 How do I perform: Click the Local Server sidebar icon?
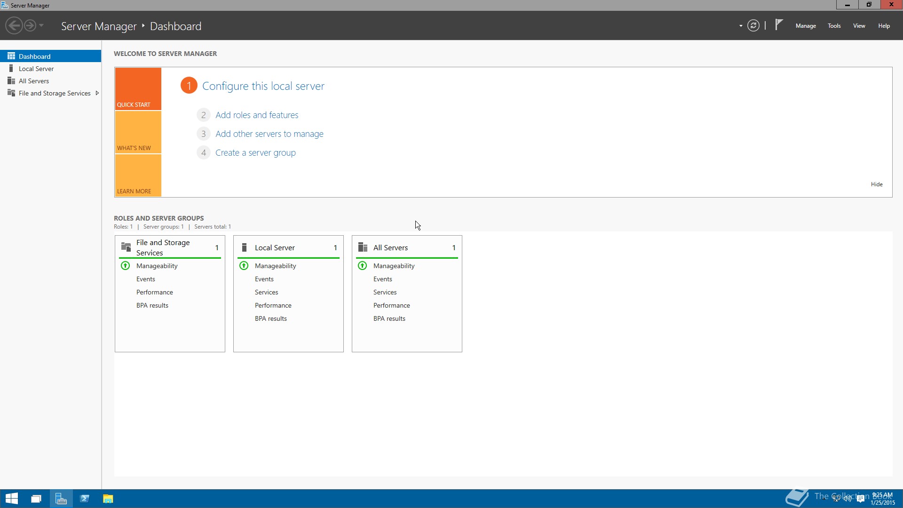[11, 68]
